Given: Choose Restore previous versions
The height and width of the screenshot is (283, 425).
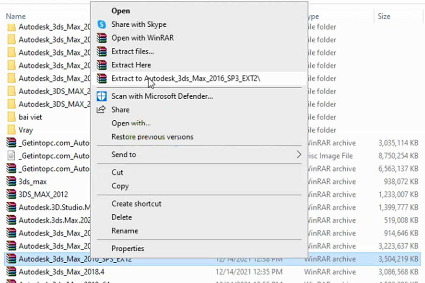Looking at the screenshot, I should [x=153, y=137].
